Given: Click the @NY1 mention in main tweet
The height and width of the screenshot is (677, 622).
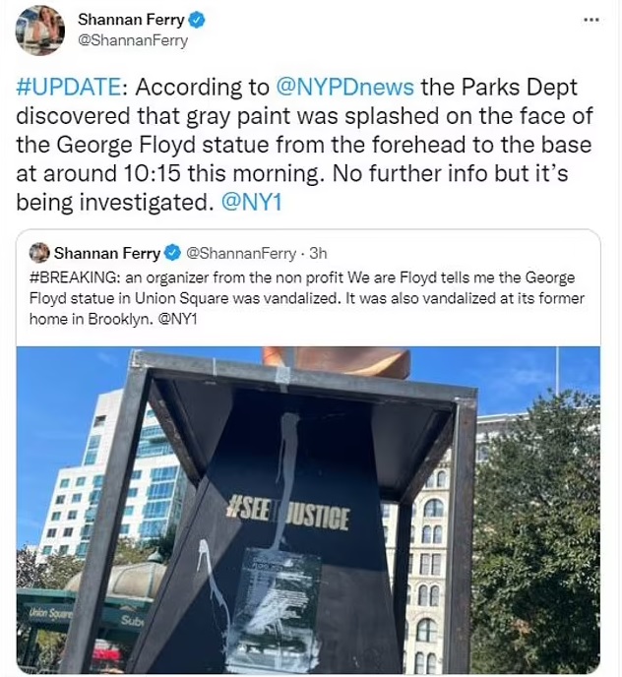Looking at the screenshot, I should (251, 202).
